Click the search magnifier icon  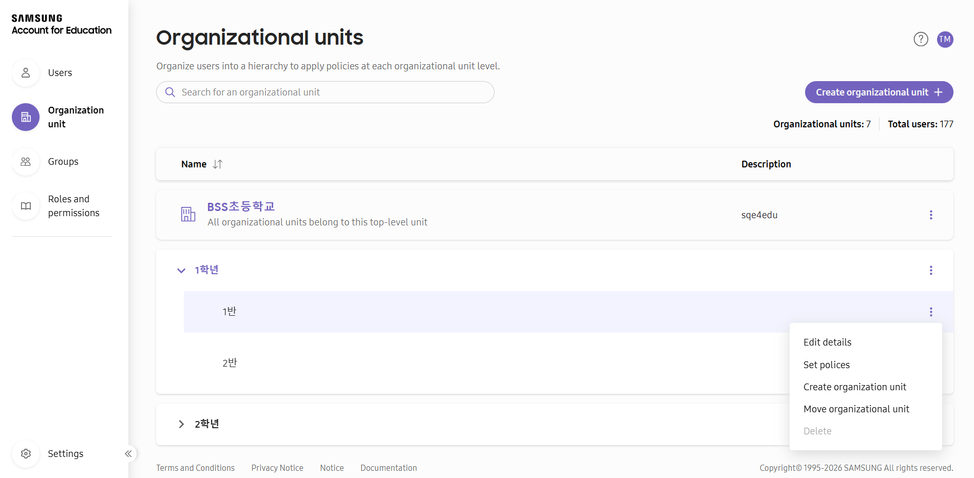[170, 92]
